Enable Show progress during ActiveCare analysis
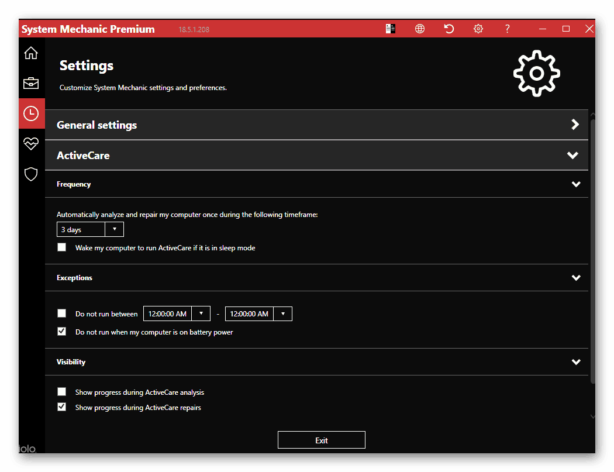Screen dimensions: 614x472 point(61,391)
